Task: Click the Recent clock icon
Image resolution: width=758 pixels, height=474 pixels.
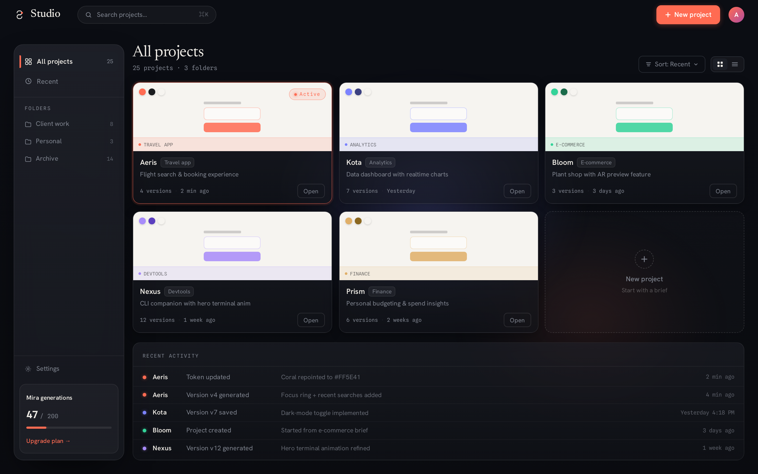Action: tap(28, 81)
